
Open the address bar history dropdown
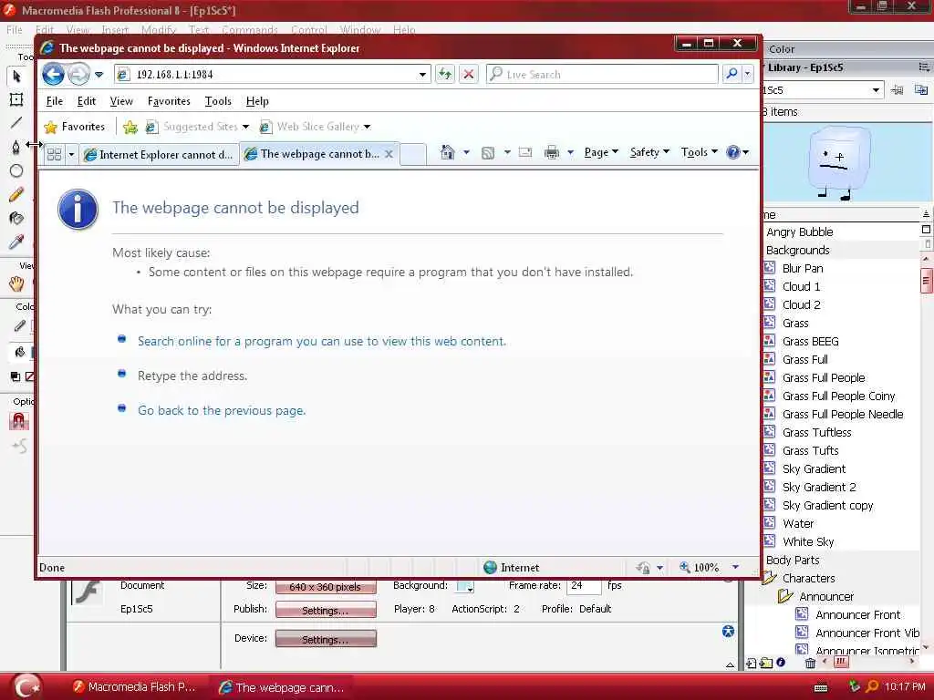(x=422, y=75)
